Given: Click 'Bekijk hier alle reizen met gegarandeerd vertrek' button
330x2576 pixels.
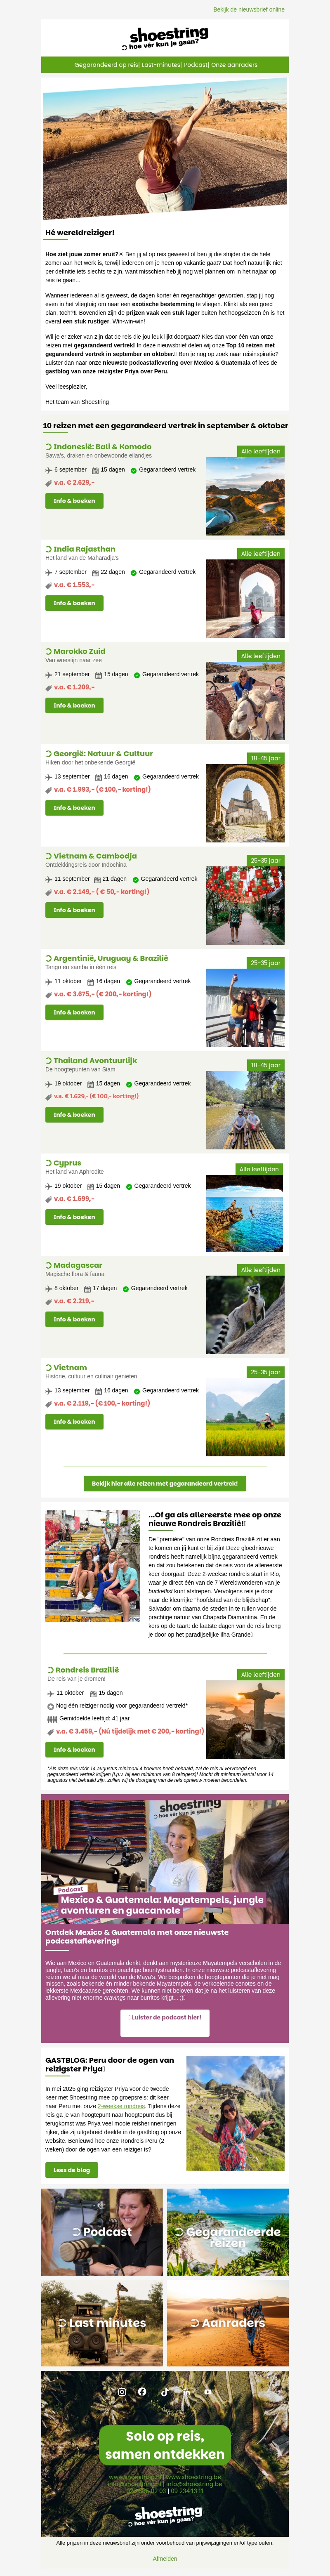Looking at the screenshot, I should [165, 1483].
